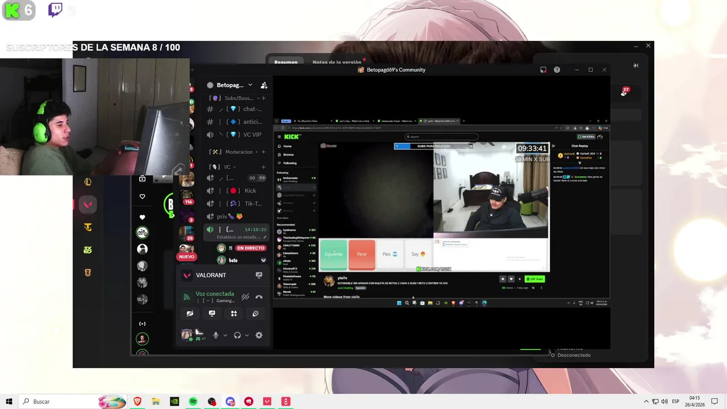The width and height of the screenshot is (727, 409).
Task: Click the collapse panel arrow icon at top right
Action: click(636, 65)
